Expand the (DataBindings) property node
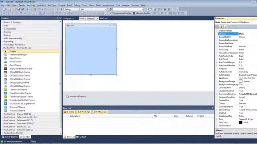The height and width of the screenshot is (144, 257). tap(216, 31)
